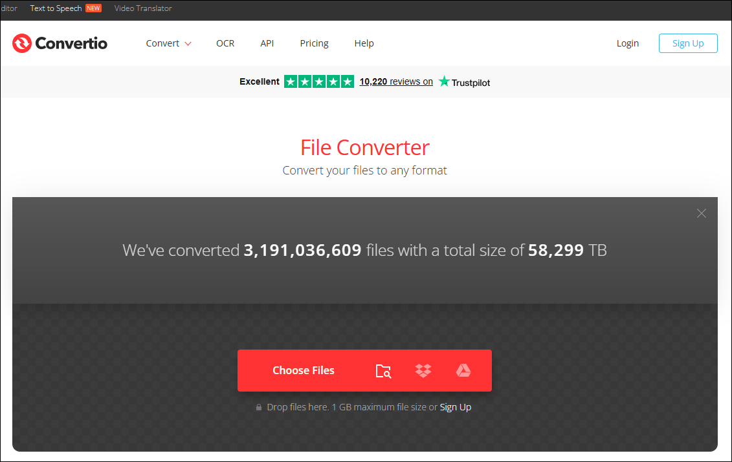This screenshot has height=462, width=732.
Task: Click the 58,299 TB total size
Action: coord(567,250)
